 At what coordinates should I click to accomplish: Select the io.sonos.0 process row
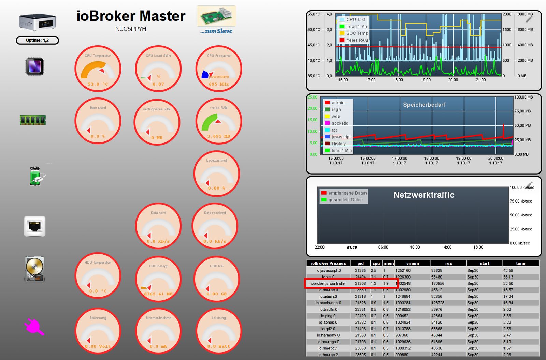[422, 322]
